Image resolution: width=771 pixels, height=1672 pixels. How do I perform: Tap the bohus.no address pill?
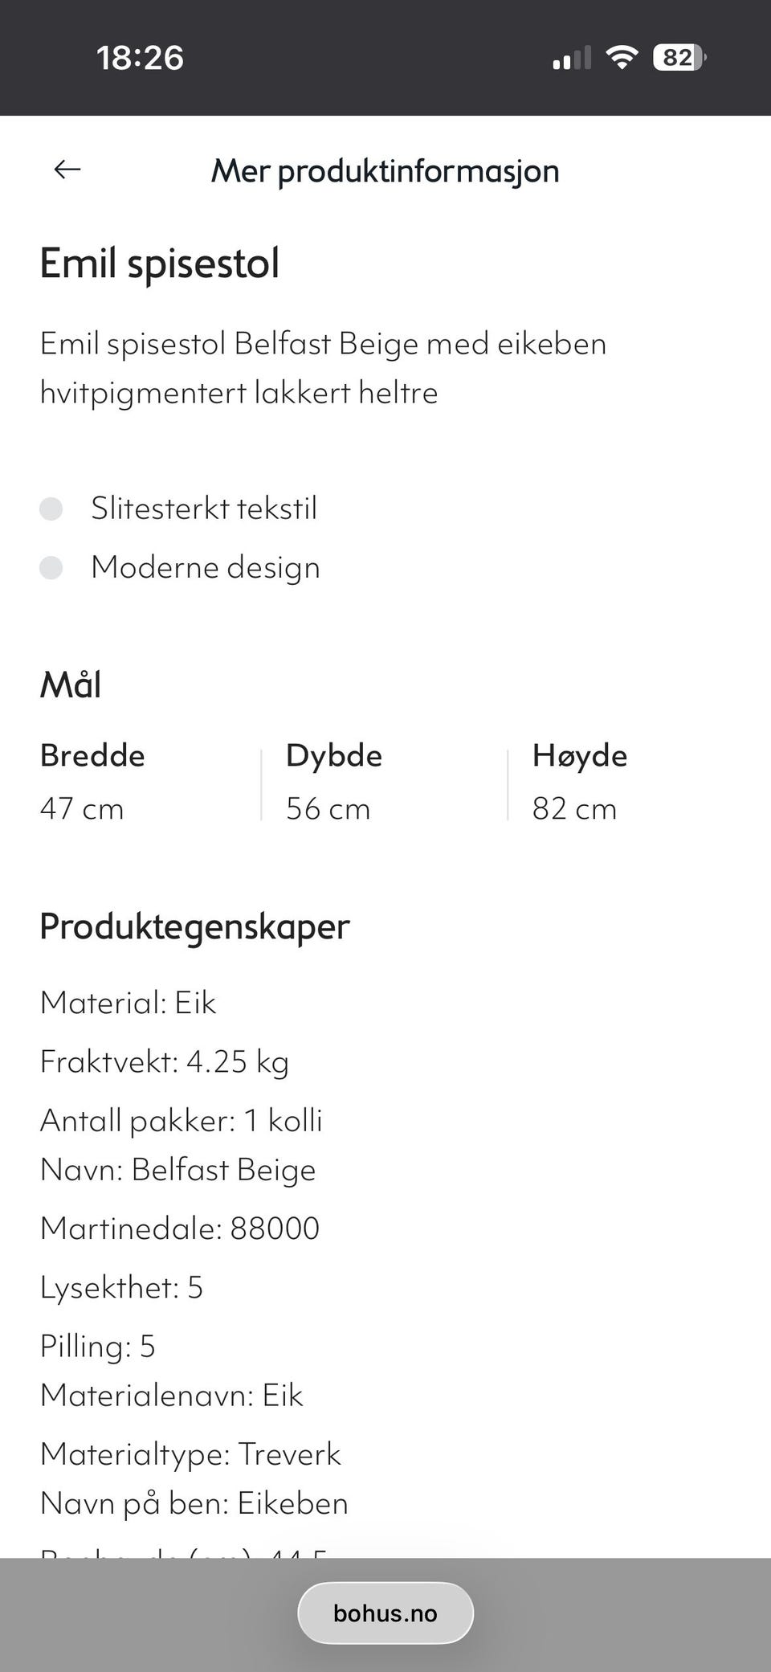tap(385, 1613)
